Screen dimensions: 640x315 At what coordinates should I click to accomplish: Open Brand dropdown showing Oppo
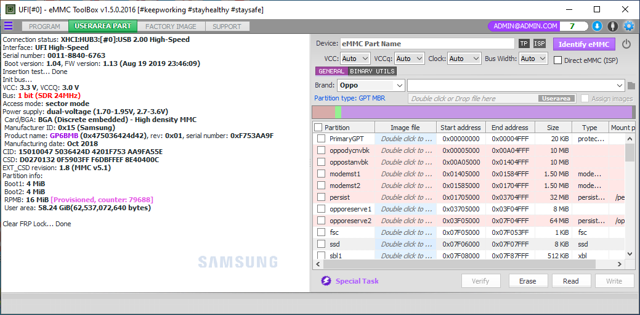[371, 86]
